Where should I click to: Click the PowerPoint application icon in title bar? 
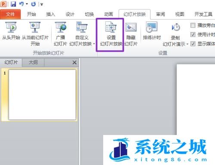(3, 4)
